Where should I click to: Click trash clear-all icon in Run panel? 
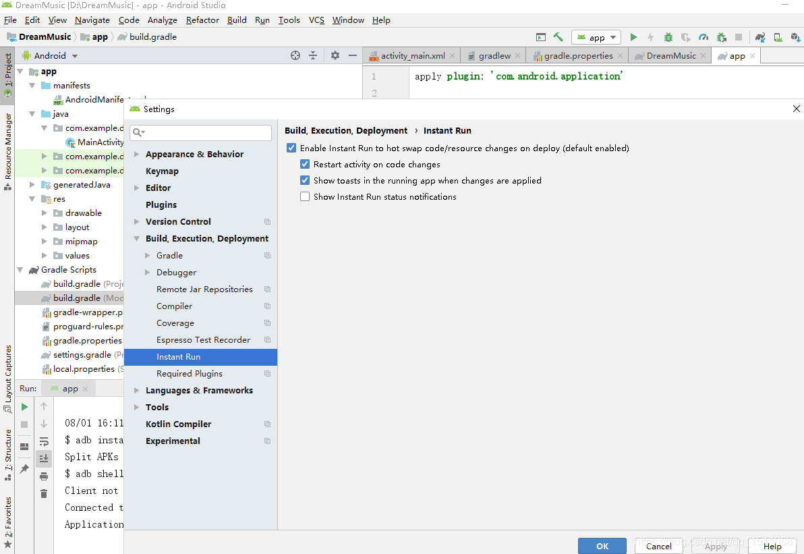click(x=44, y=493)
